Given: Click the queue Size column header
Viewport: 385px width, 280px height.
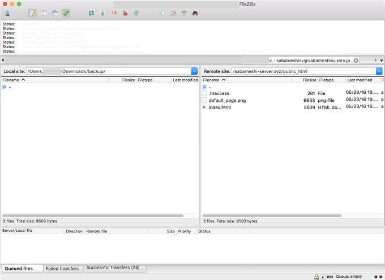Looking at the screenshot, I should [x=162, y=231].
